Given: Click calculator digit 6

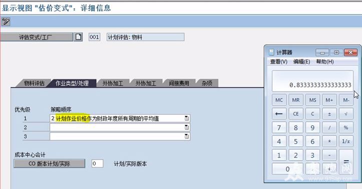Looking at the screenshot, I should 312,141.
